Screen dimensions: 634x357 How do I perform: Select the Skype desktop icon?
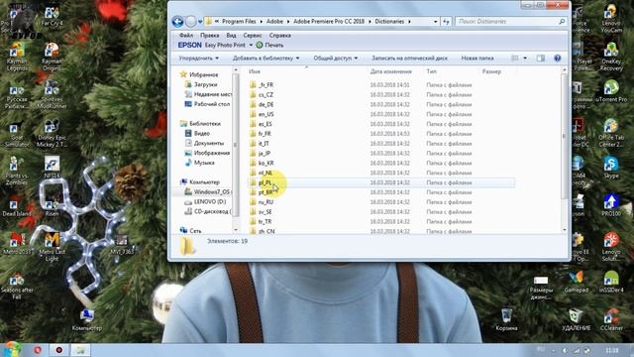pyautogui.click(x=611, y=167)
